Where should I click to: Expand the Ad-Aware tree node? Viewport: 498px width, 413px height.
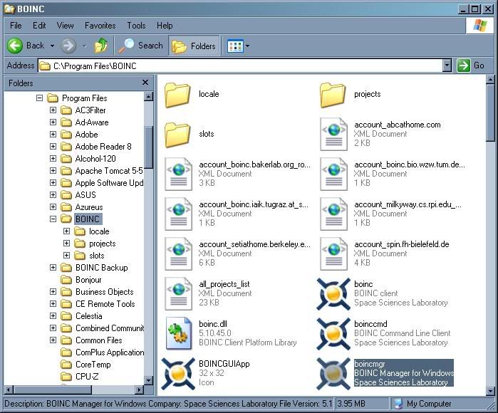[53, 122]
